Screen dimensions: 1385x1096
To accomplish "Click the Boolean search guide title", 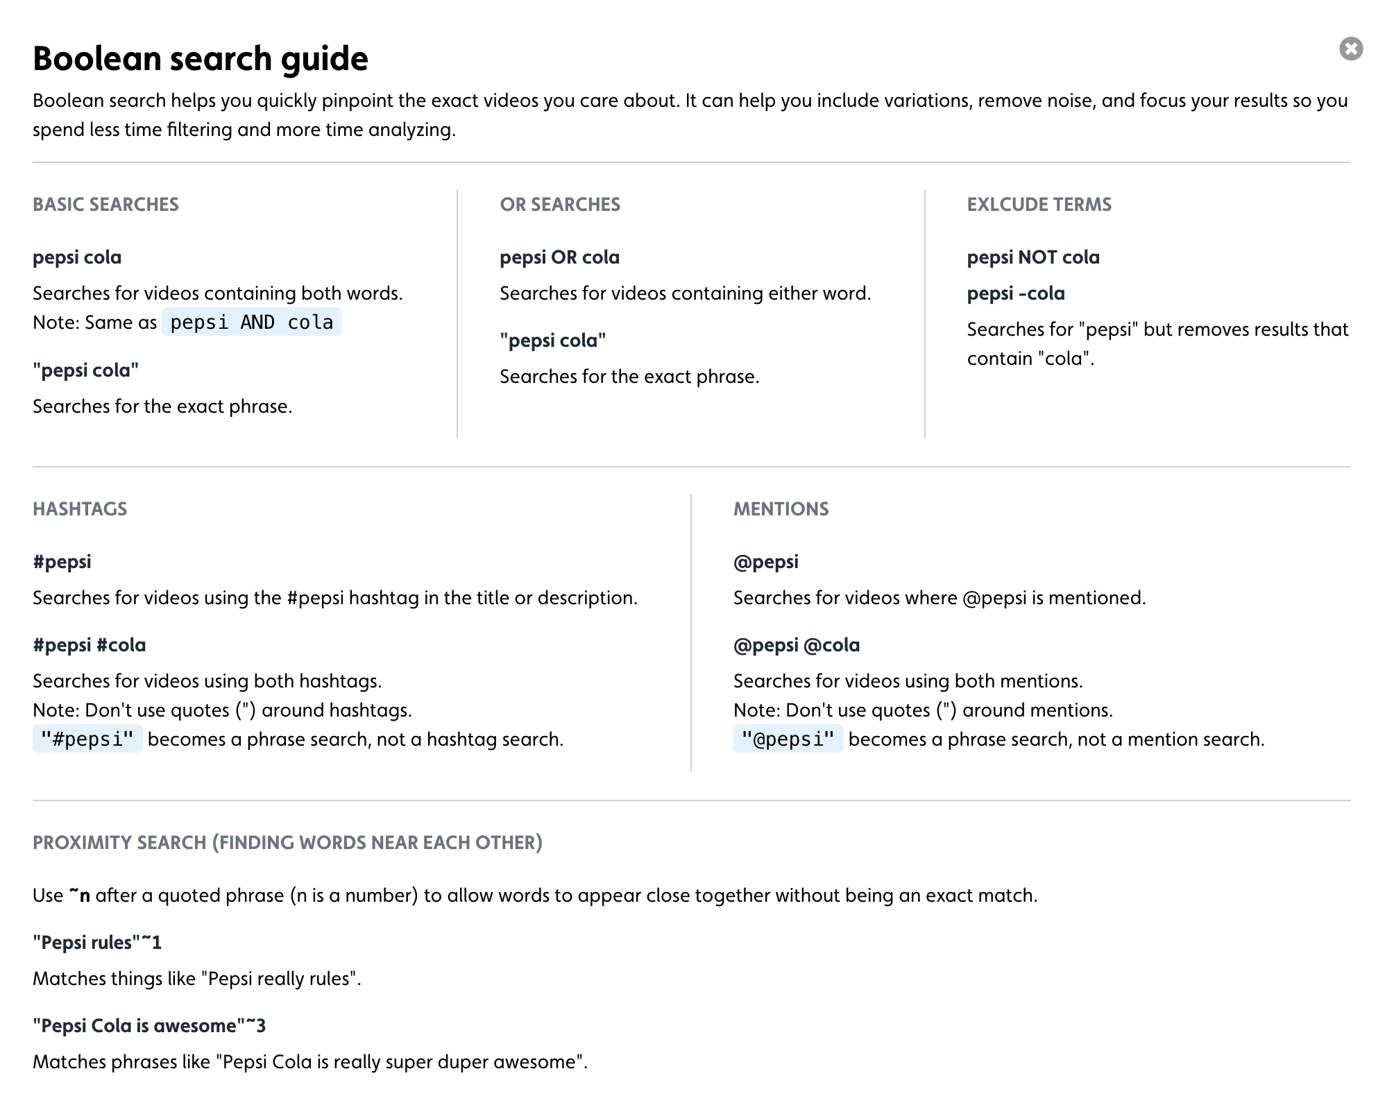I will (201, 58).
